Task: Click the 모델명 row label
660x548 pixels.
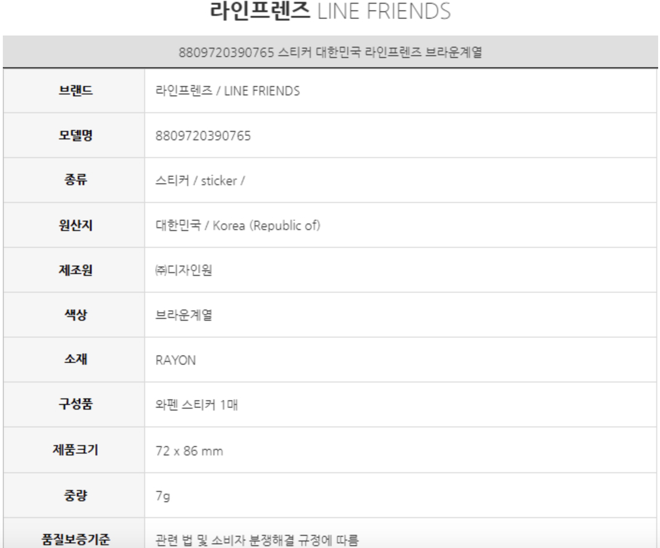Action: pos(75,135)
